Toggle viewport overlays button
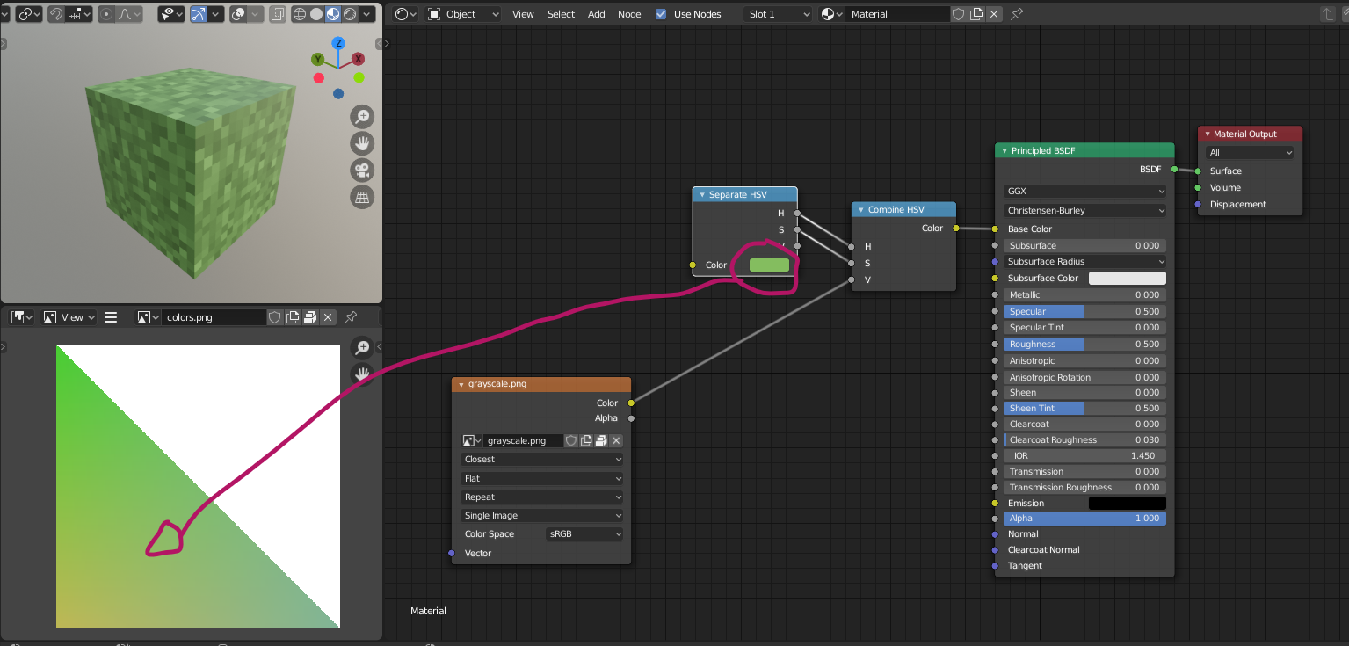This screenshot has width=1349, height=646. [x=238, y=14]
